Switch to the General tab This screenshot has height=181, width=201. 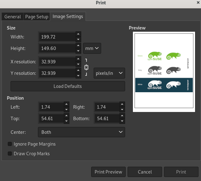(13, 17)
